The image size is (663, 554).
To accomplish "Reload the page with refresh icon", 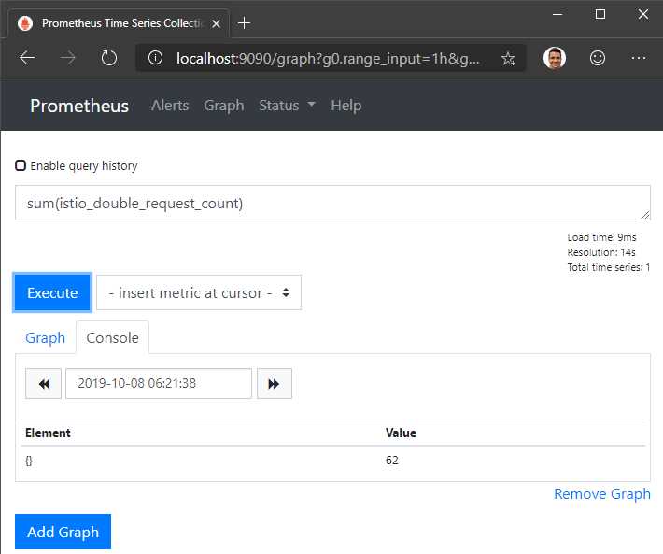I will pyautogui.click(x=109, y=58).
